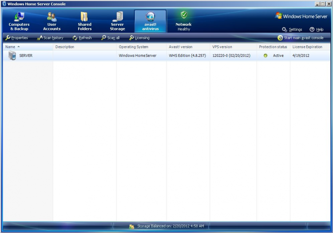Open the Settings link
Screen dimensions: 333x233
[295, 29]
